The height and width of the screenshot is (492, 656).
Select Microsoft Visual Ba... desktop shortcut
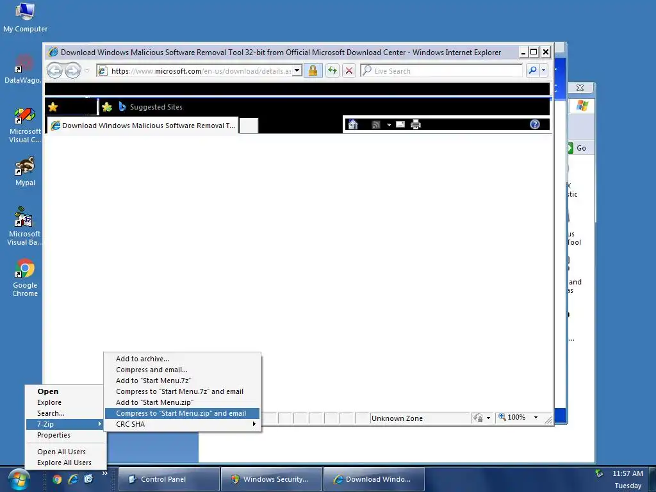pos(24,226)
